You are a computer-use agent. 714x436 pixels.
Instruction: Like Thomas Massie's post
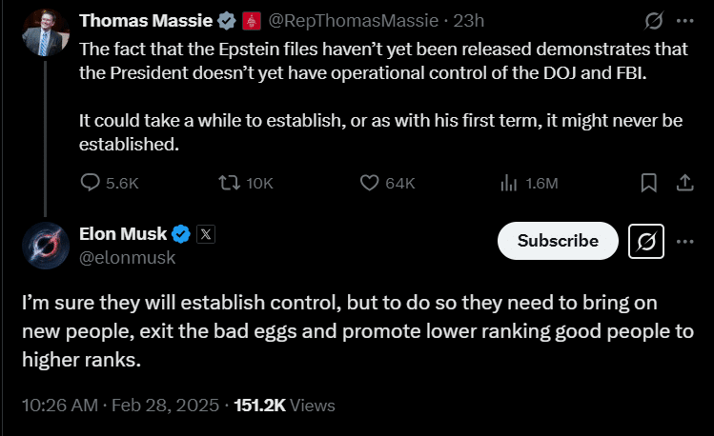pyautogui.click(x=372, y=183)
